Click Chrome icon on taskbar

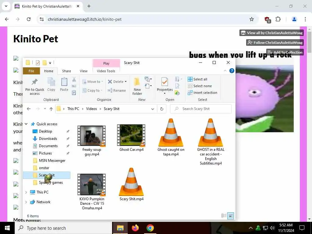point(150,228)
